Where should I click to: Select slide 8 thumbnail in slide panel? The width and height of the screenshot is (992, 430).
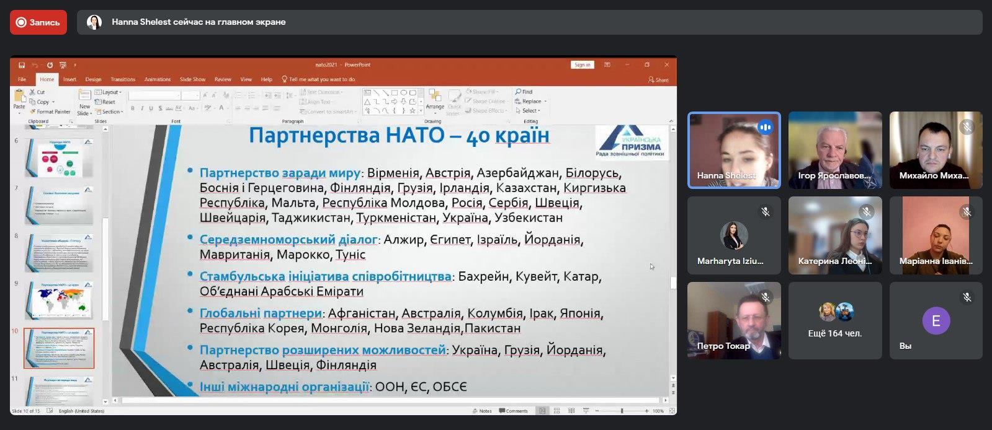[59, 252]
